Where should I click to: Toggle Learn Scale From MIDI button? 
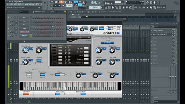(x=29, y=75)
